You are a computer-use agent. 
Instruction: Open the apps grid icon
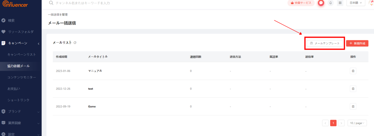pos(340,3)
